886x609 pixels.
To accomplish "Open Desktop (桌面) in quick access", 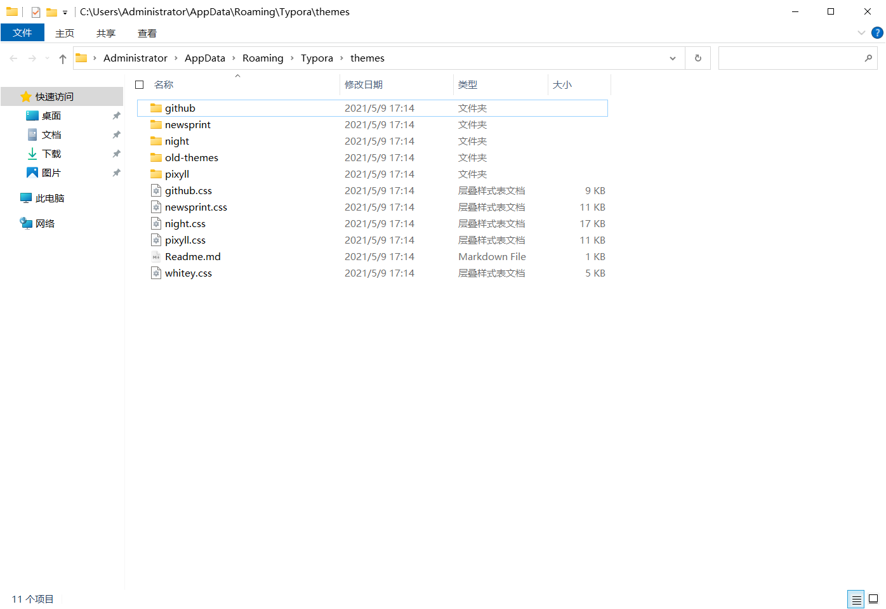I will [51, 115].
